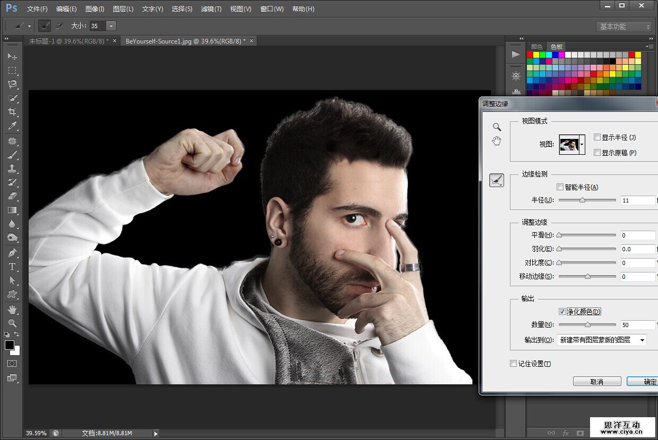Select the Refine Radius brush in the dialog
Viewport: 658px width, 440px height.
pos(497,181)
